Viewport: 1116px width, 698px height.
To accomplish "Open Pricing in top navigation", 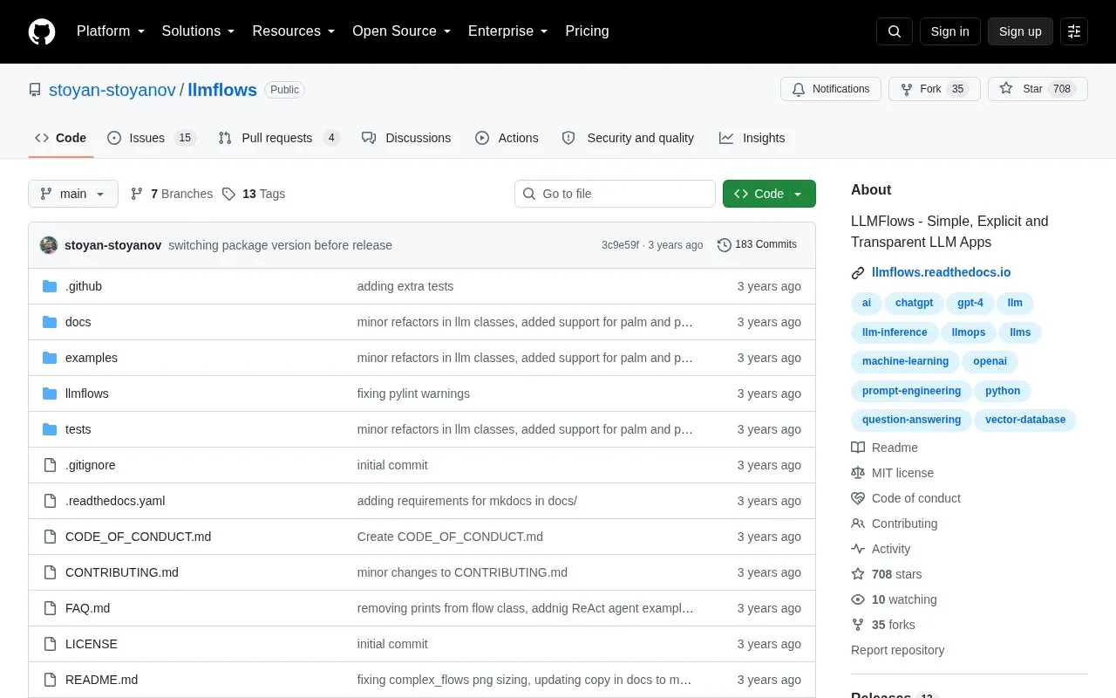I will 587,31.
